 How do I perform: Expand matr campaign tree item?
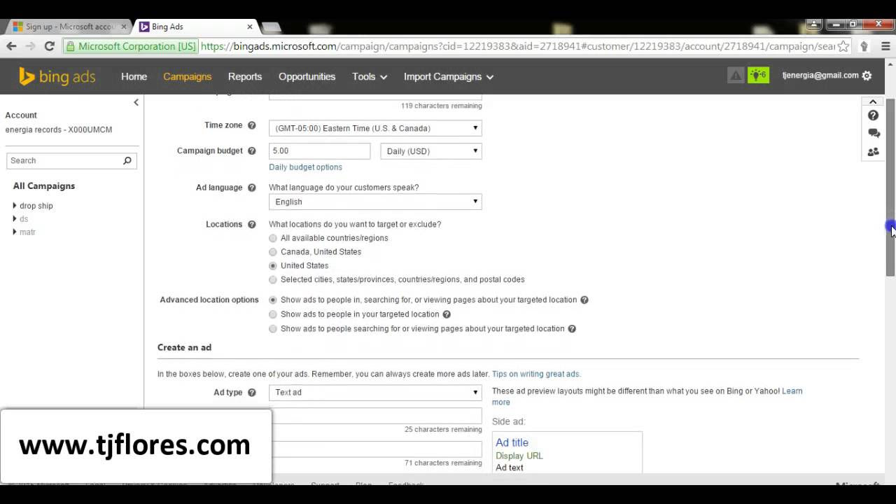coord(15,232)
